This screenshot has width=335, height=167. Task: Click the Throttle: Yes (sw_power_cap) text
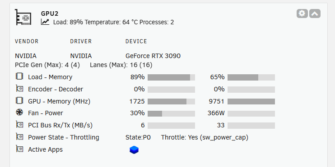tap(205, 138)
